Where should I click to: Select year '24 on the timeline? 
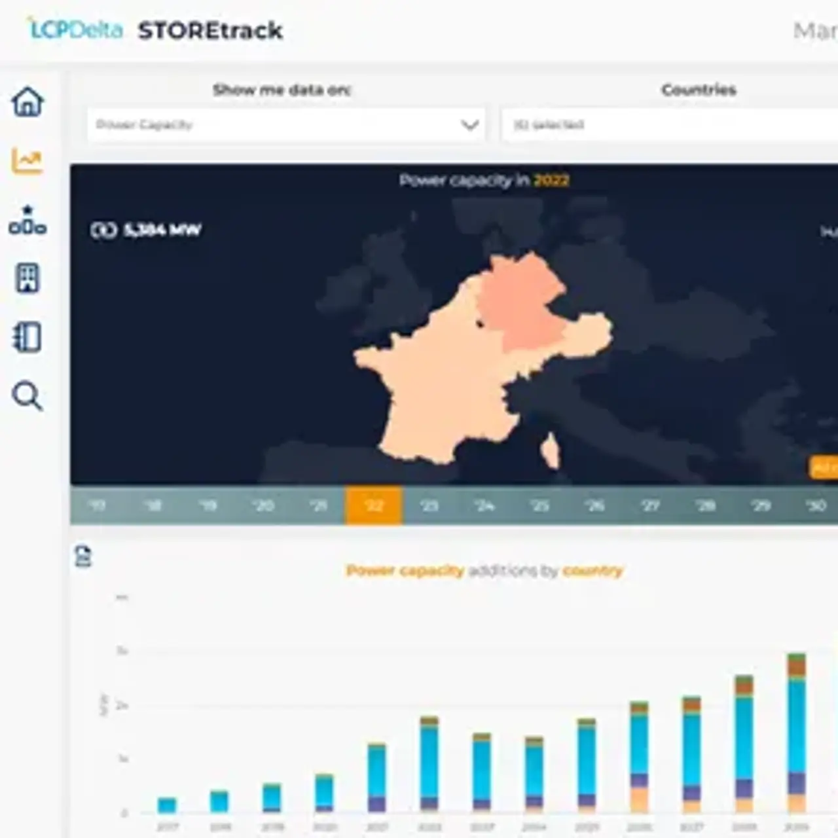tap(484, 505)
